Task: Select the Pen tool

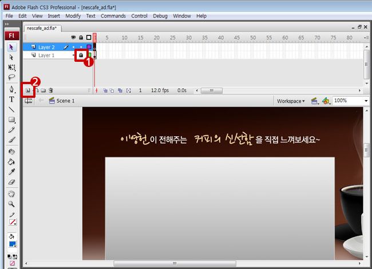Action: pyautogui.click(x=11, y=89)
